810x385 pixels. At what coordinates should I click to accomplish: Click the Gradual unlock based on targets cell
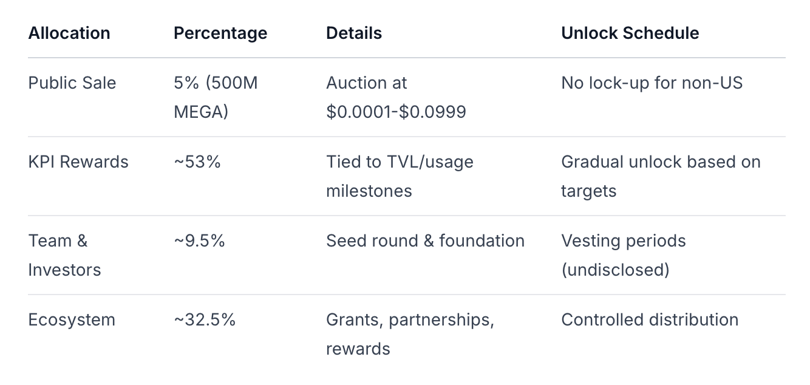pyautogui.click(x=661, y=176)
